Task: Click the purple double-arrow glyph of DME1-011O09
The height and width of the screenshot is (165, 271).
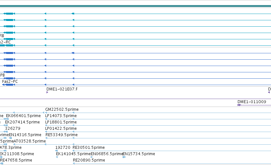Action: pos(239,105)
